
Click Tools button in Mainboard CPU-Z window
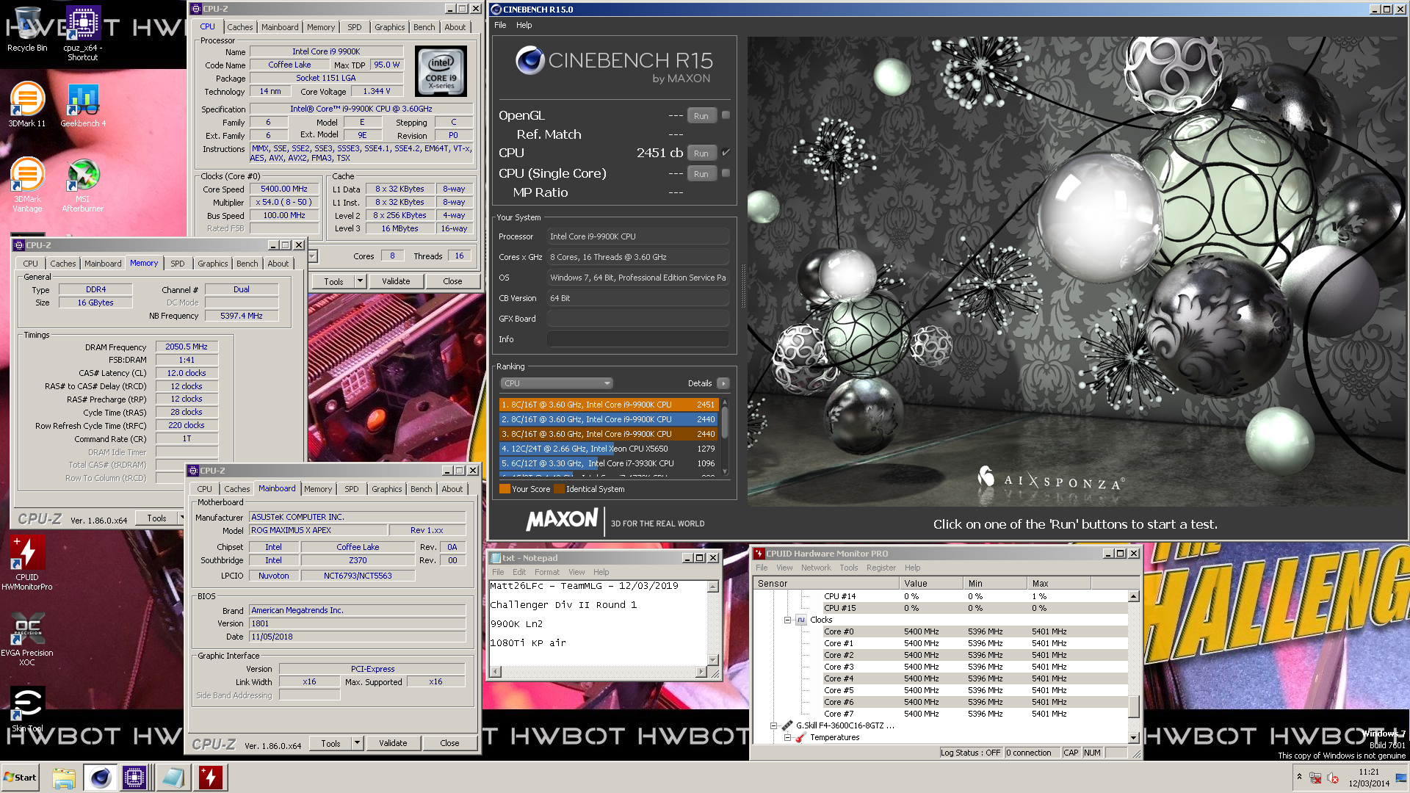coord(330,743)
